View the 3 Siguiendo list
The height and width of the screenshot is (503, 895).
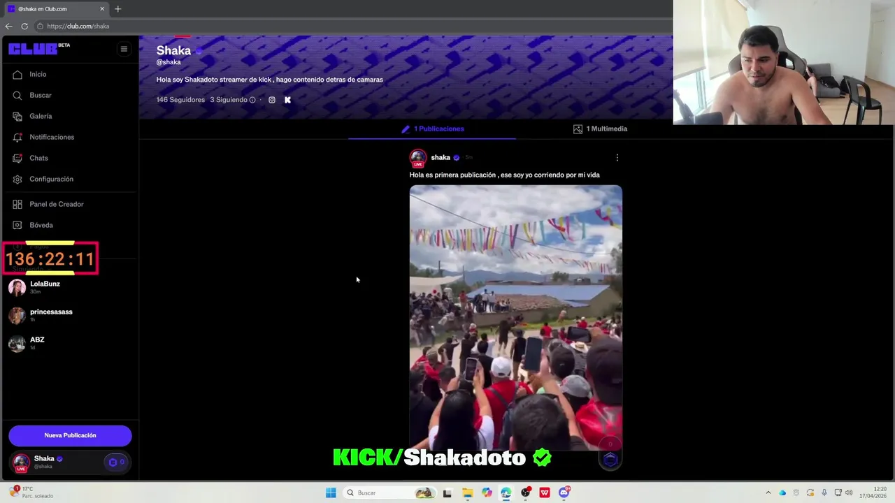(229, 100)
